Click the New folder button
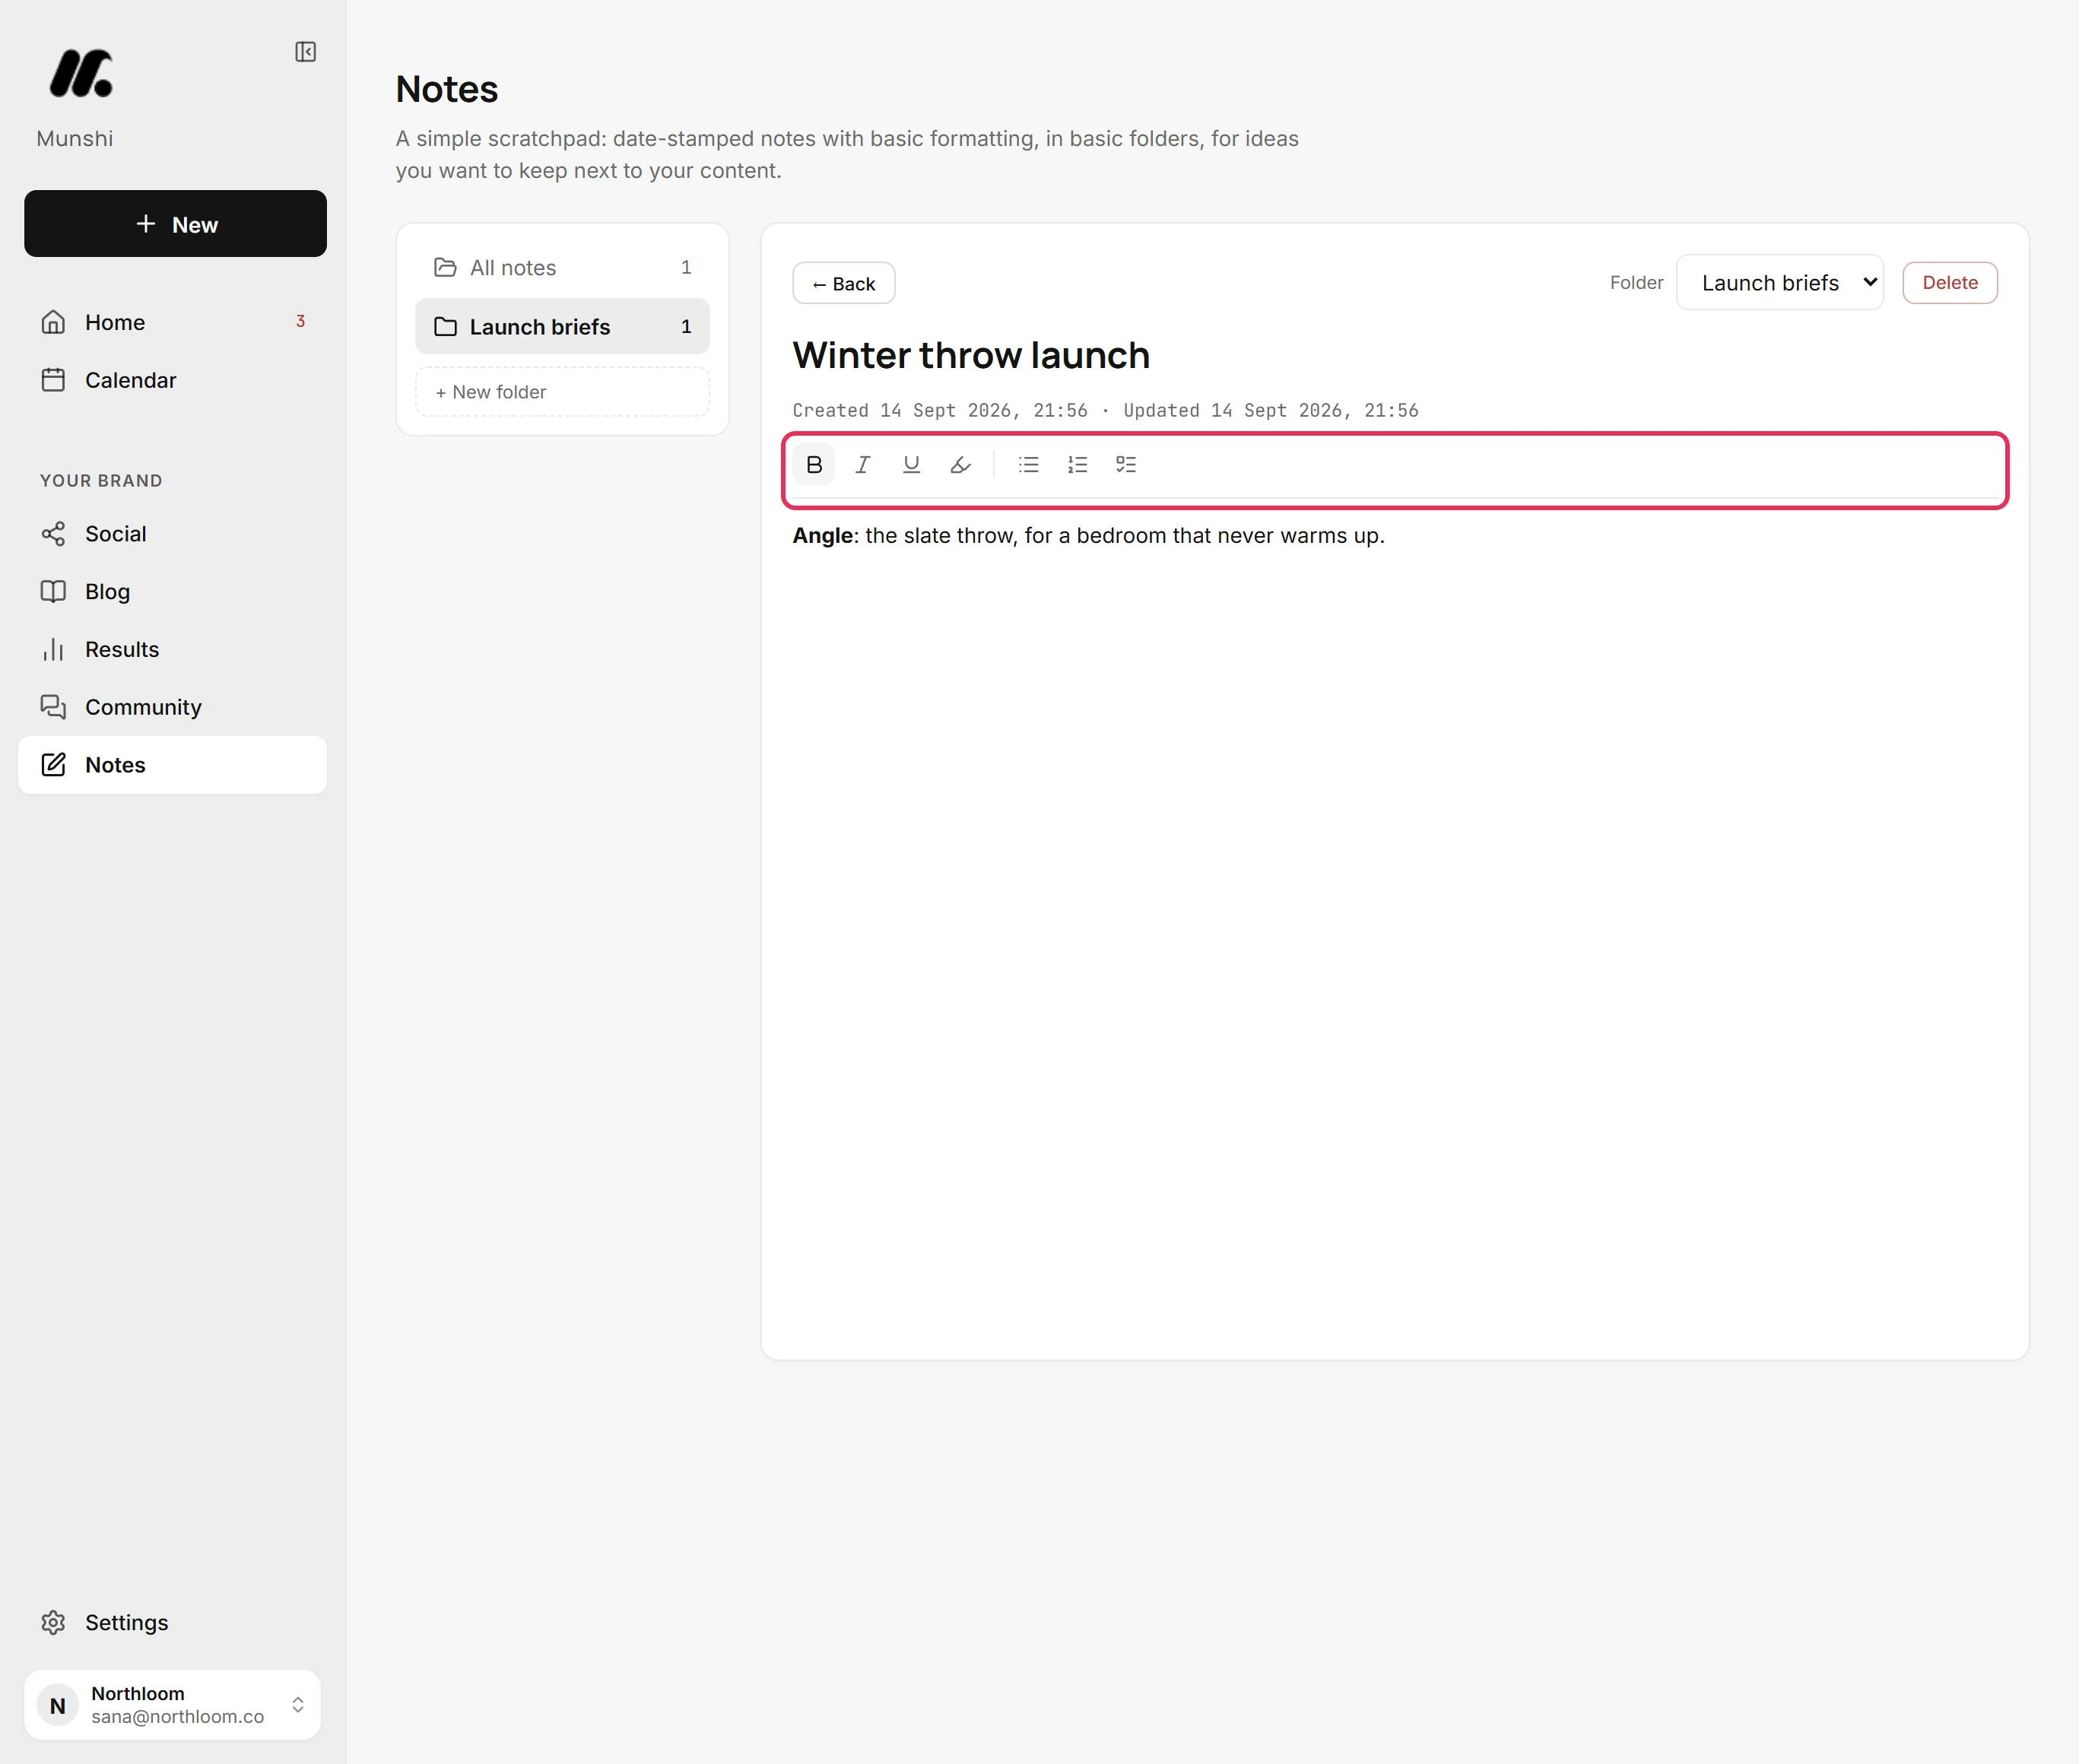2079x1764 pixels. [x=562, y=392]
